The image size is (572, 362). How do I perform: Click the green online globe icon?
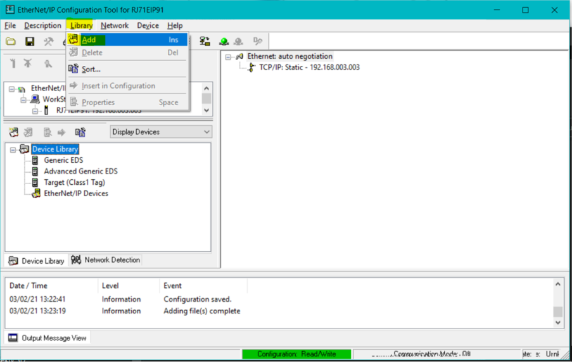pyautogui.click(x=224, y=42)
